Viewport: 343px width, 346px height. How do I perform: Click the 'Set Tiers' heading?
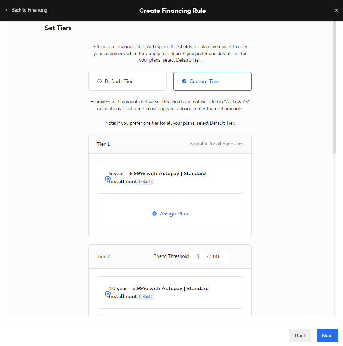point(58,28)
